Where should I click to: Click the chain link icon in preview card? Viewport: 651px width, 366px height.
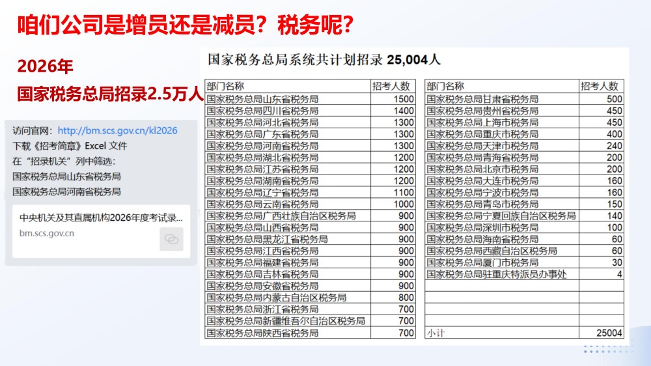tap(171, 239)
